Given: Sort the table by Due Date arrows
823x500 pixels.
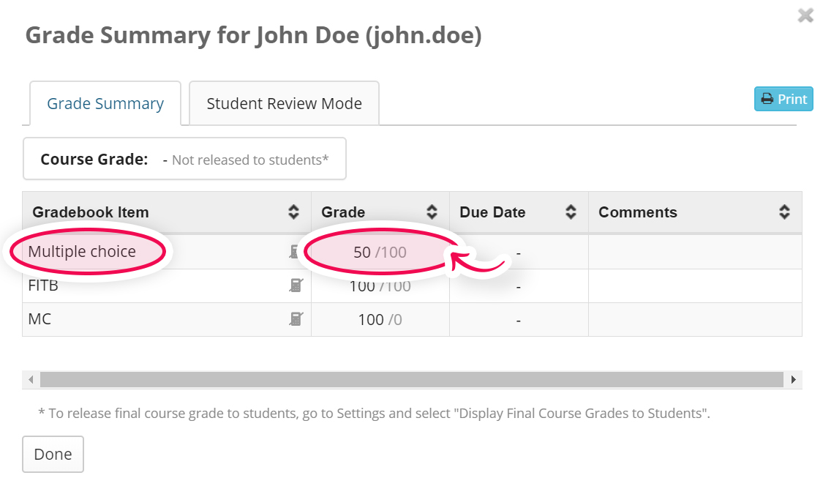Looking at the screenshot, I should (x=571, y=212).
